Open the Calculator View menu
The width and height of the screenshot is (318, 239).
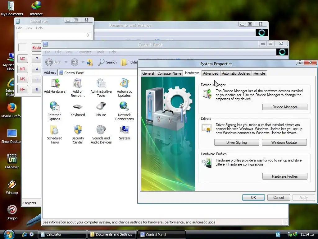point(29,28)
